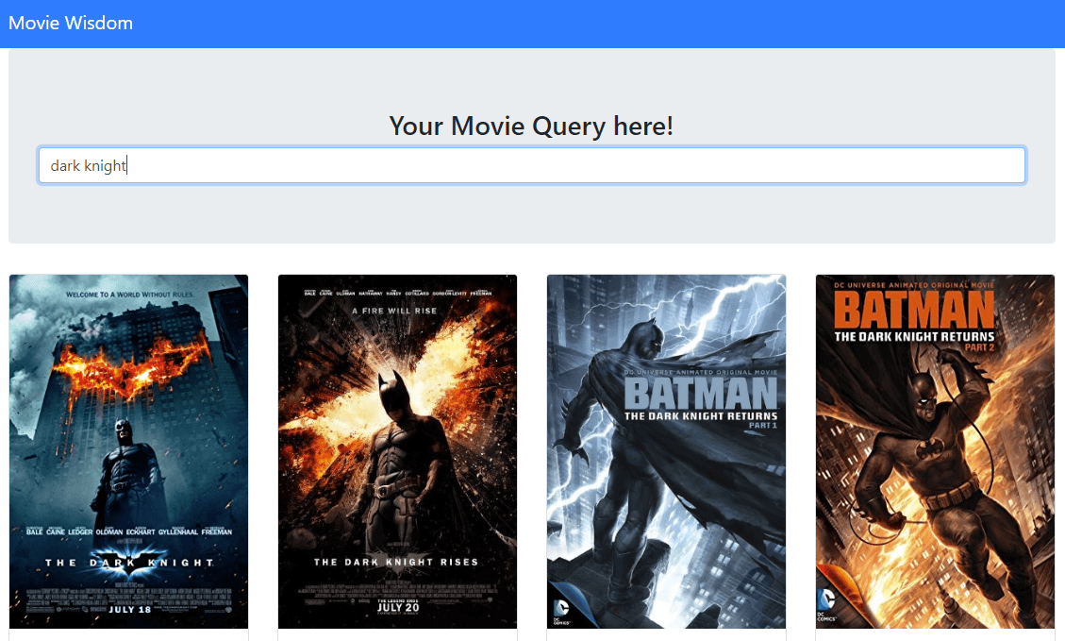The image size is (1065, 641).
Task: Select The Dark Knight Rises poster
Action: click(398, 451)
